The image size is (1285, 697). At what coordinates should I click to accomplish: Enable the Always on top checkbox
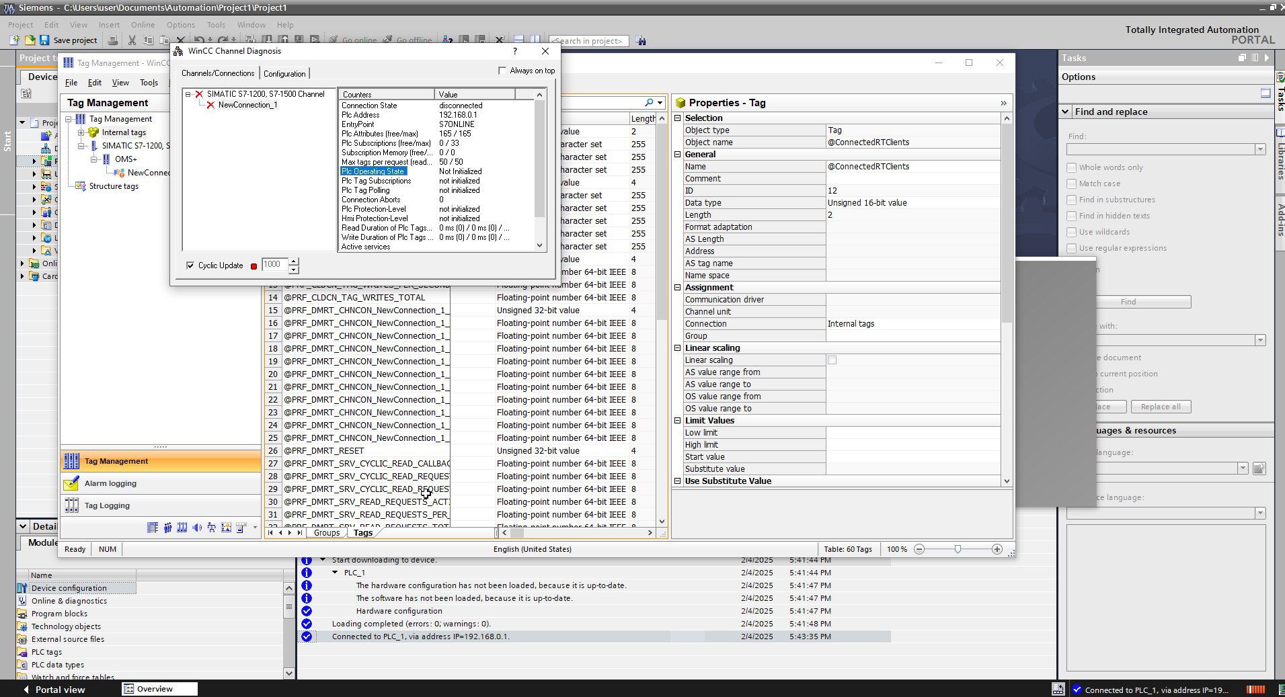[x=502, y=71]
